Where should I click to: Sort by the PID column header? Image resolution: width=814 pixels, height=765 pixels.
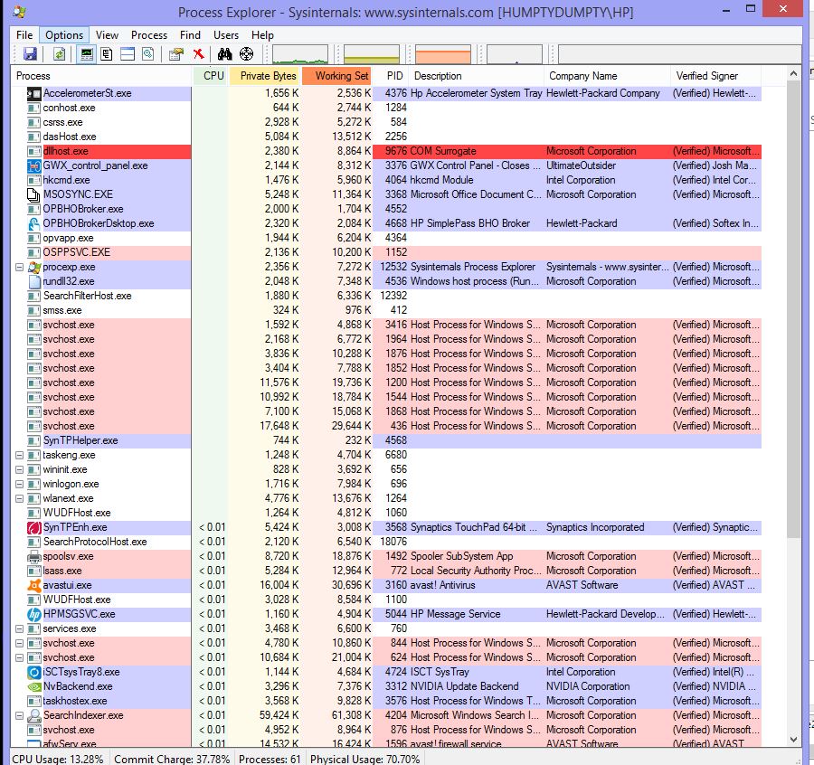click(x=391, y=76)
